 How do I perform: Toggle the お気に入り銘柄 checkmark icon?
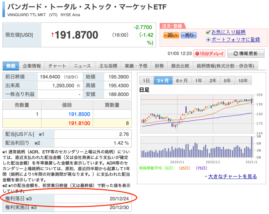pyautogui.click(x=208, y=32)
